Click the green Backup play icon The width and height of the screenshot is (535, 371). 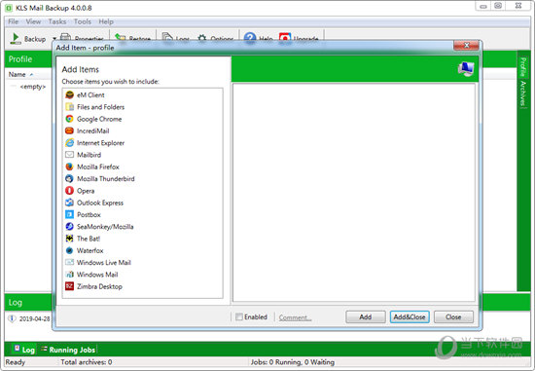click(x=16, y=38)
